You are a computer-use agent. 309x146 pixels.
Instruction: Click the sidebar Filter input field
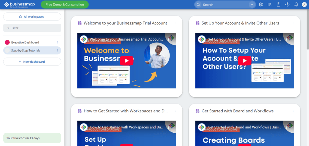[32, 28]
